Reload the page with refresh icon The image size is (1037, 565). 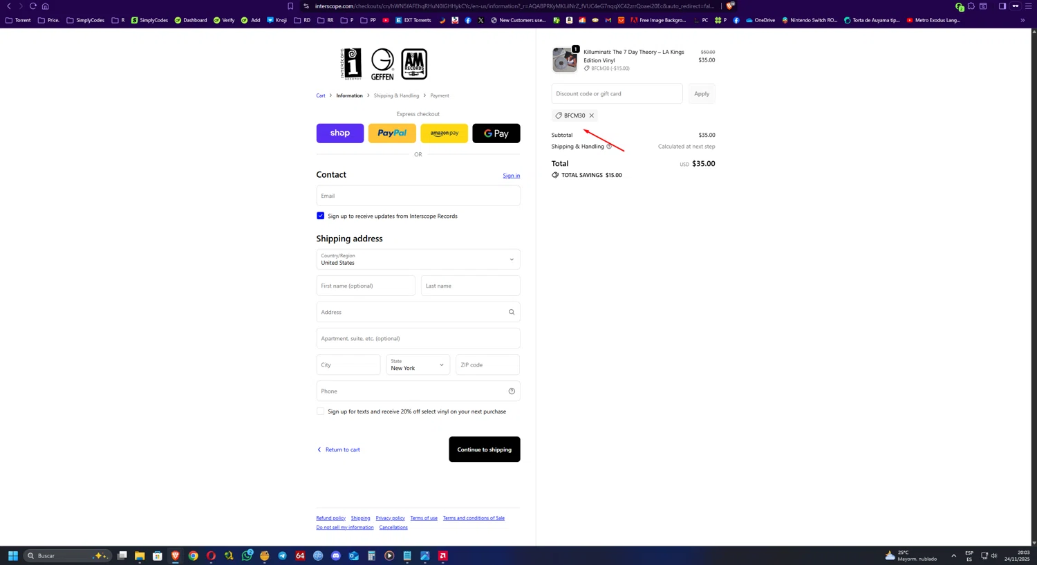(32, 6)
